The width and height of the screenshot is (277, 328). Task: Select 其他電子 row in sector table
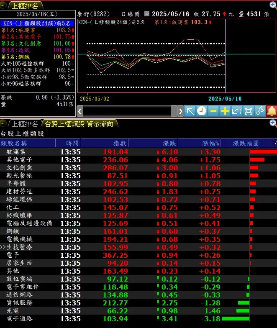[138, 160]
